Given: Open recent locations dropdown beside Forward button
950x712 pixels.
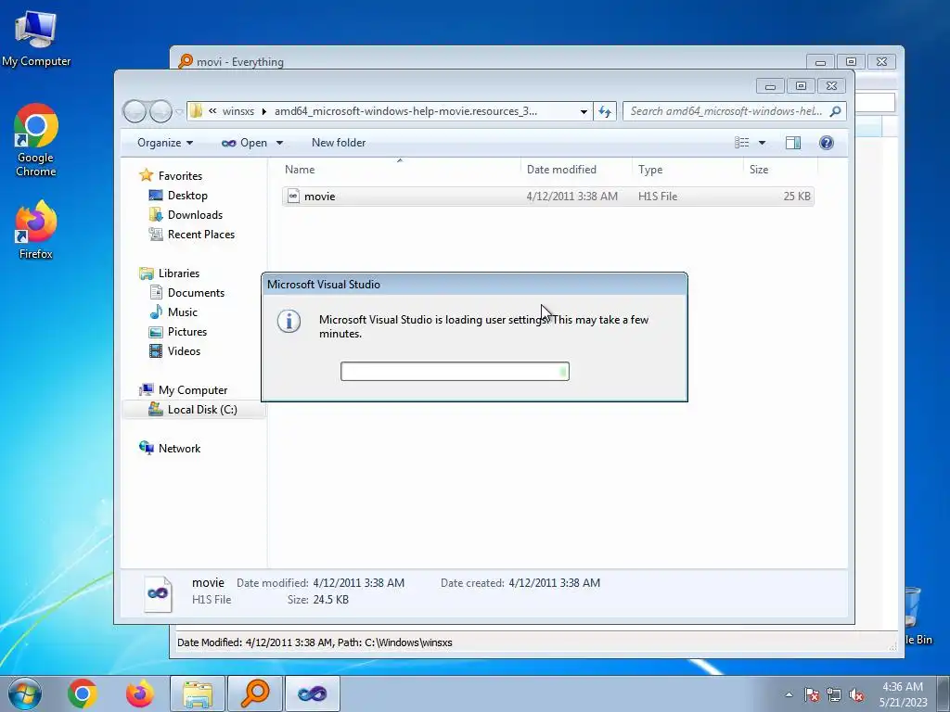Looking at the screenshot, I should [x=179, y=112].
